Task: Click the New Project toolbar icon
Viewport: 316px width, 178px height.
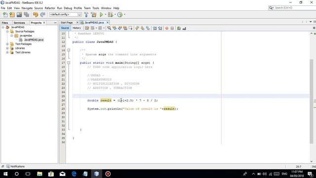Action: 12,14
